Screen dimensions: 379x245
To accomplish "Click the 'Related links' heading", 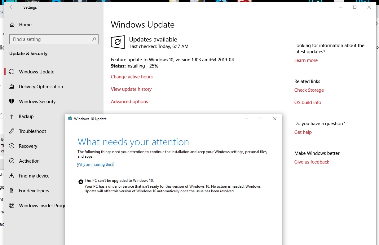I will click(x=307, y=81).
